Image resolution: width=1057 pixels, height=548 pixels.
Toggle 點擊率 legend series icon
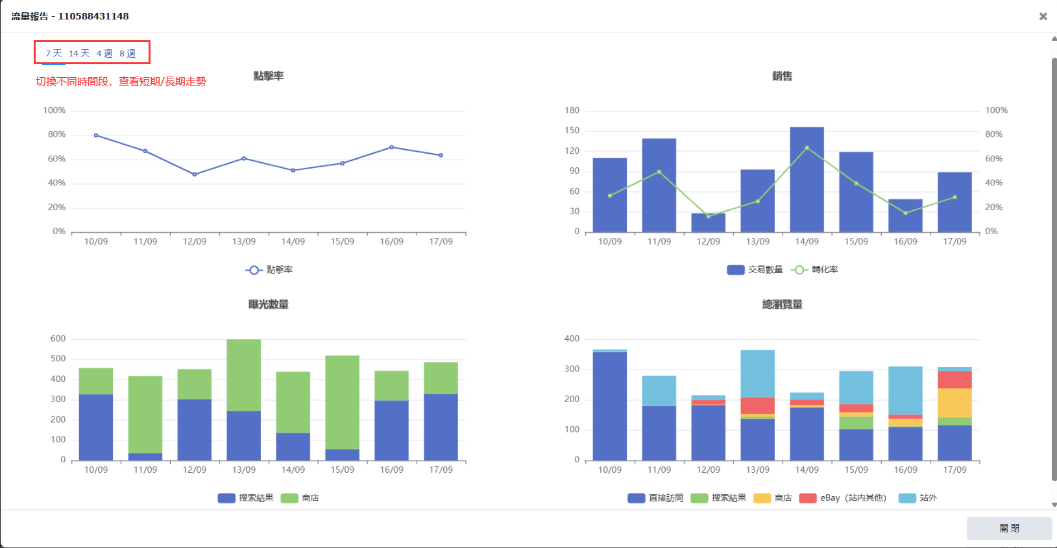(x=254, y=270)
